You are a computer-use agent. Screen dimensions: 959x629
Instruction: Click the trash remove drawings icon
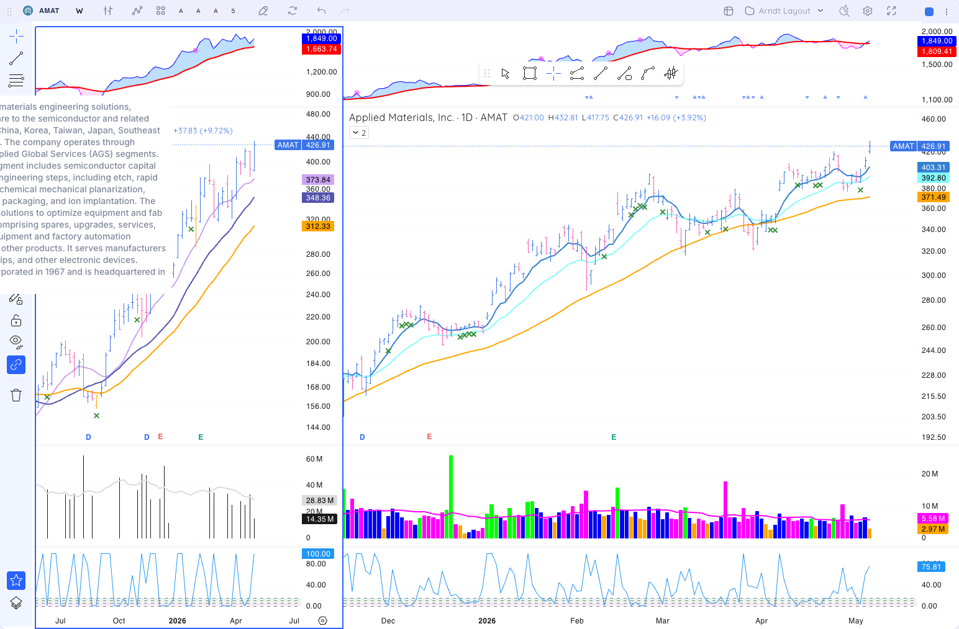pyautogui.click(x=16, y=395)
